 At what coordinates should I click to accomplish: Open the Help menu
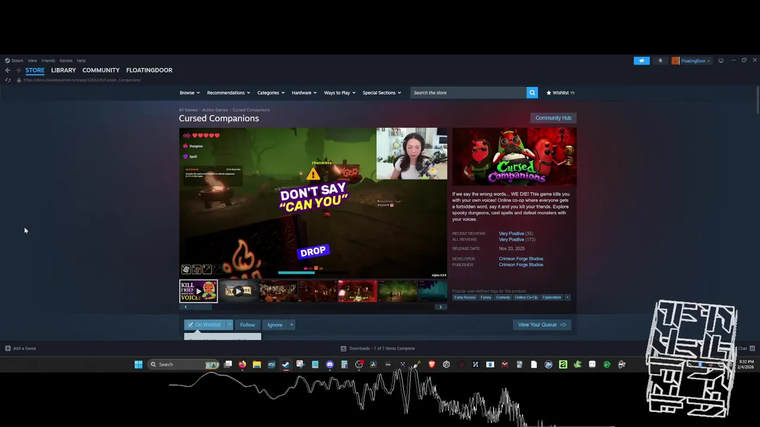pyautogui.click(x=81, y=60)
